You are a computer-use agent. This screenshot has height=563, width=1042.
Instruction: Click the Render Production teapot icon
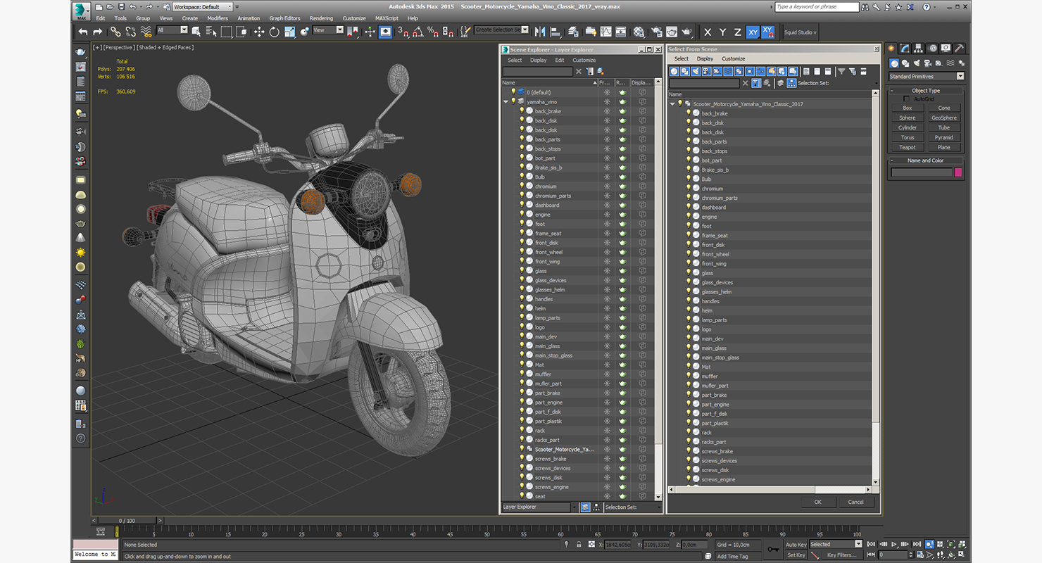pyautogui.click(x=686, y=32)
